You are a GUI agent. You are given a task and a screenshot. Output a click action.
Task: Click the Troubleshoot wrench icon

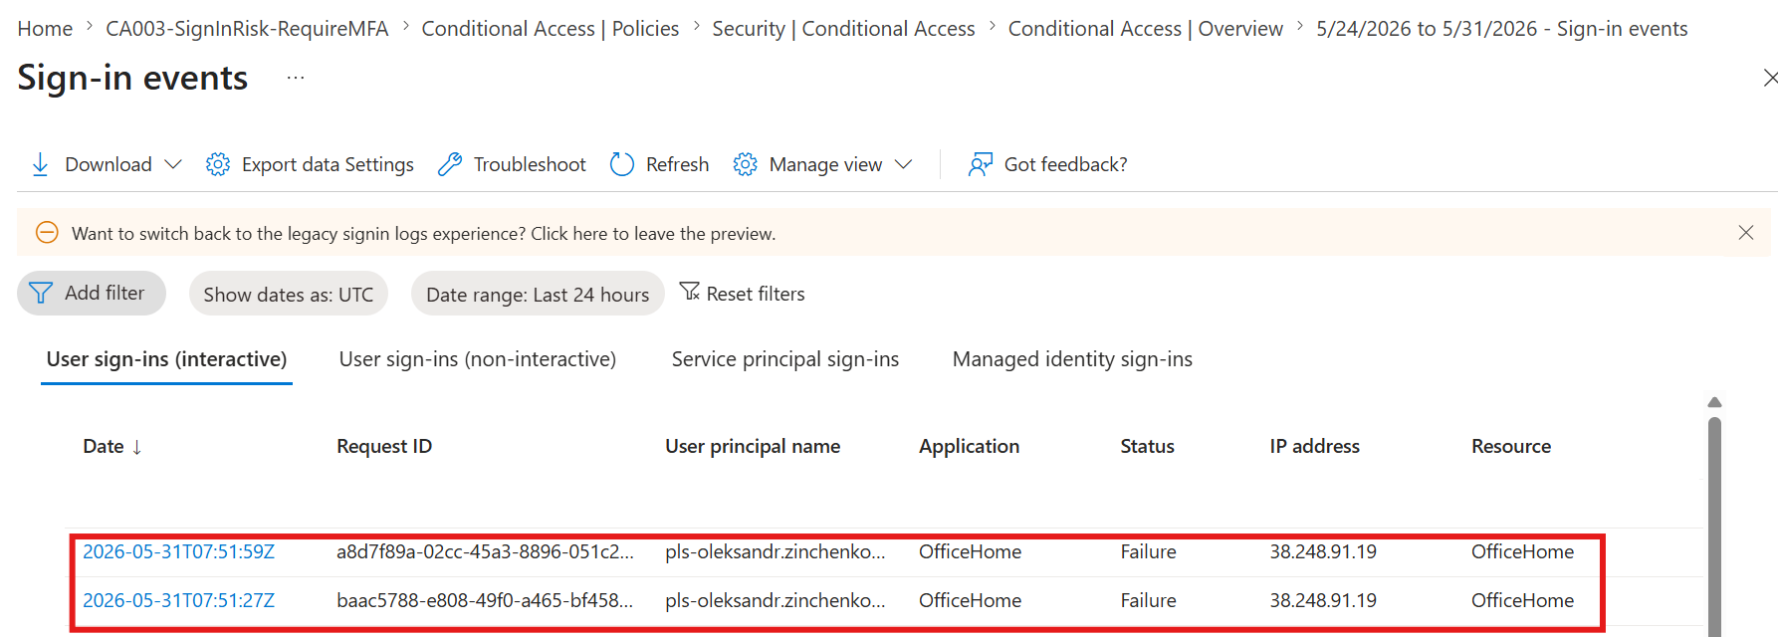[450, 164]
